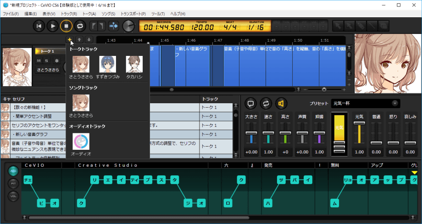
Task: Click the timeline horizontal zoom slider knob
Action: point(324,89)
